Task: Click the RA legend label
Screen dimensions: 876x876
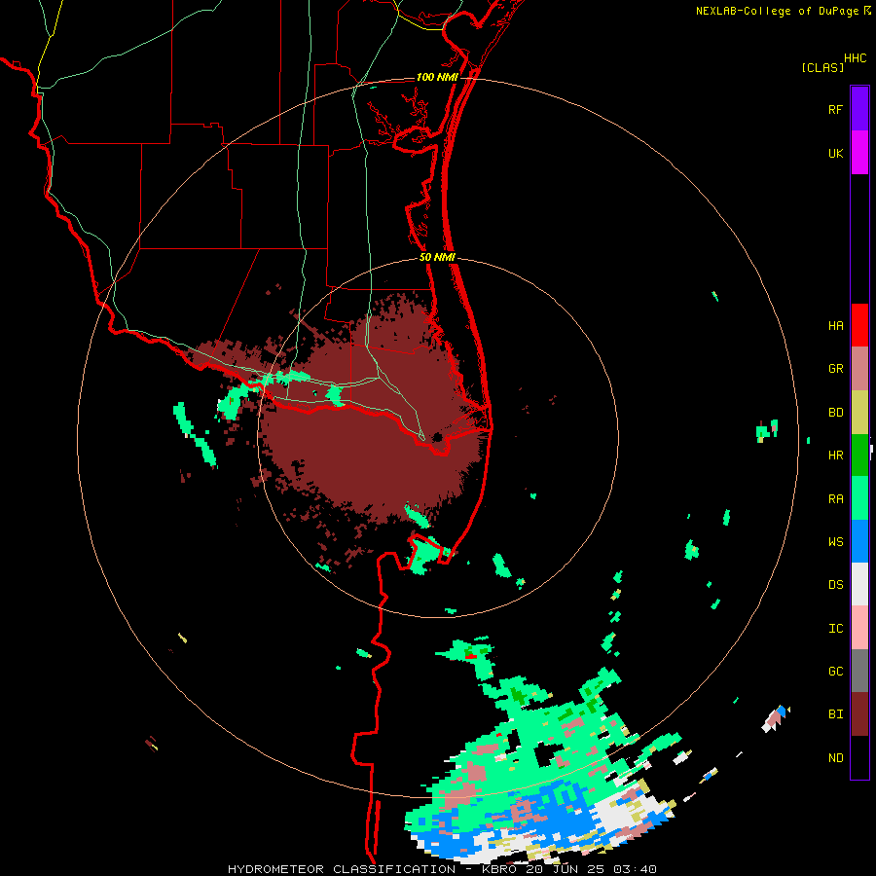Action: pyautogui.click(x=835, y=499)
